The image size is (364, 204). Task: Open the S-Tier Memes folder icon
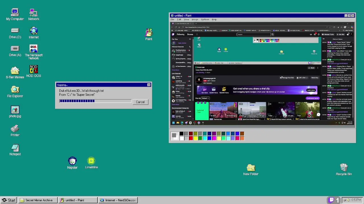click(x=15, y=73)
